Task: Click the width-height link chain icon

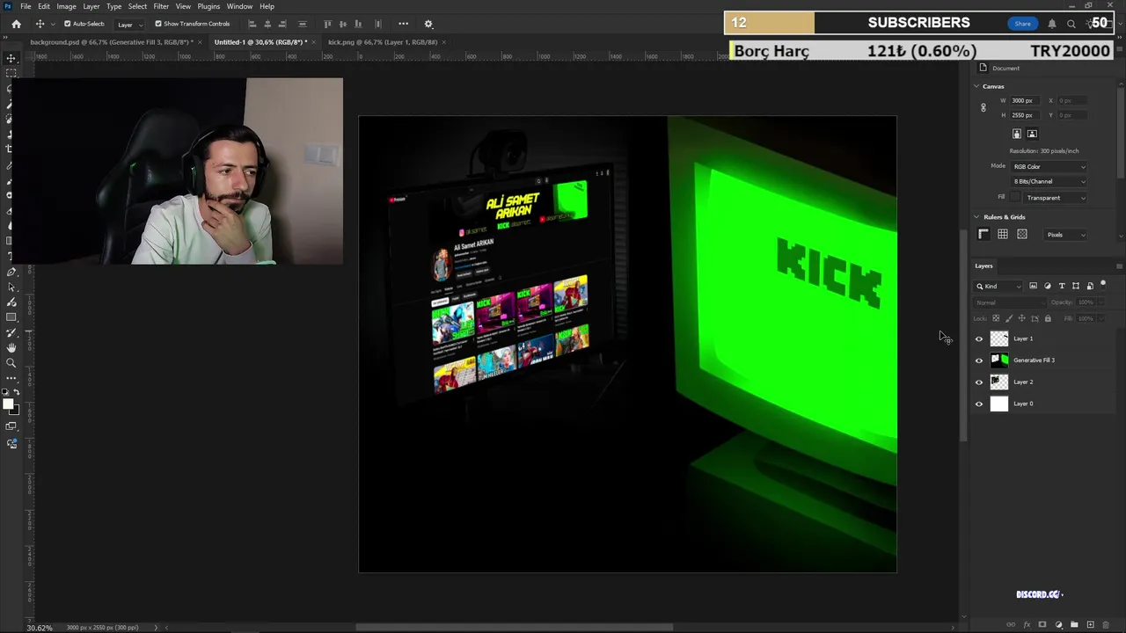Action: (x=983, y=108)
